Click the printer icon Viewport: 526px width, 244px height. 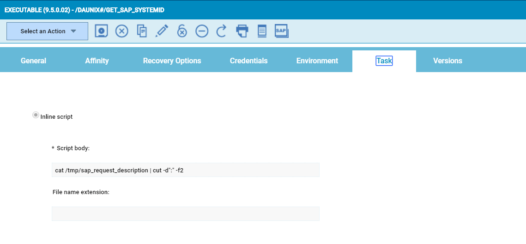click(x=242, y=31)
